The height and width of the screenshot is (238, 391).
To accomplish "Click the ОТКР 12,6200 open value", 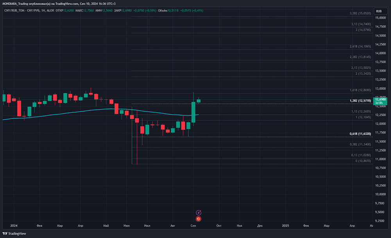I will [x=65, y=11].
